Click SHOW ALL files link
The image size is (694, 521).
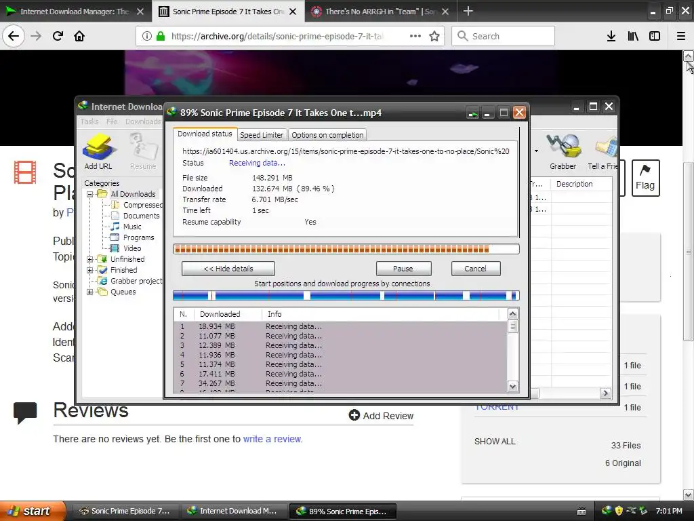coord(495,441)
